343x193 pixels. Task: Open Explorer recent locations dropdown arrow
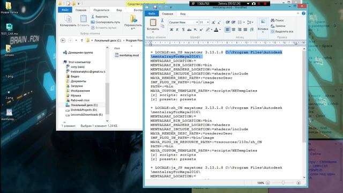pyautogui.click(x=76, y=41)
